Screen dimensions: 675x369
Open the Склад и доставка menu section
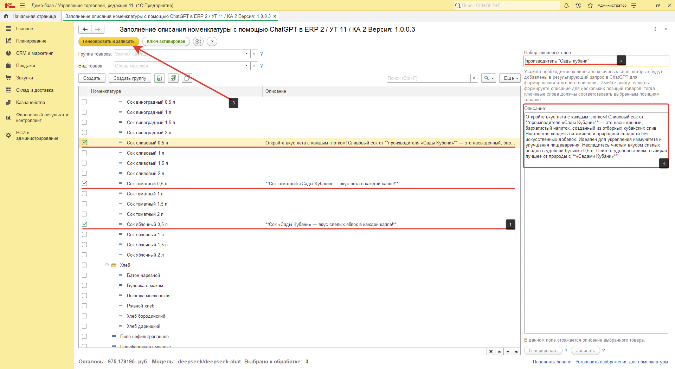point(34,90)
